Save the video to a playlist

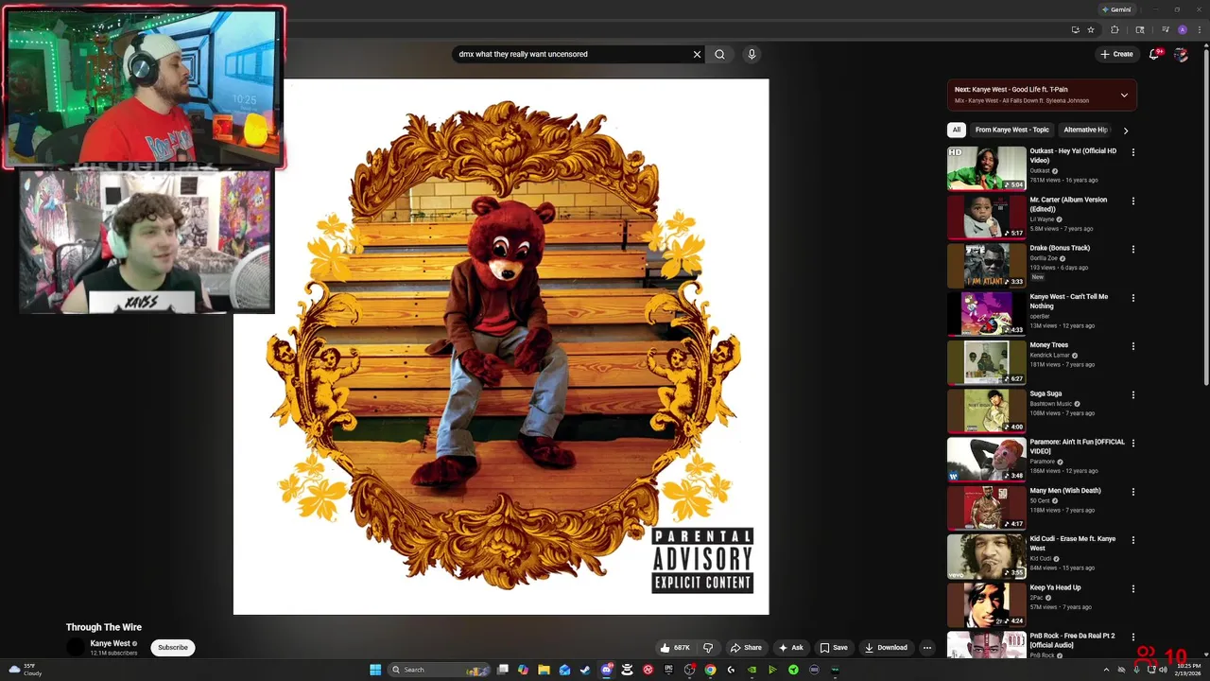click(834, 648)
